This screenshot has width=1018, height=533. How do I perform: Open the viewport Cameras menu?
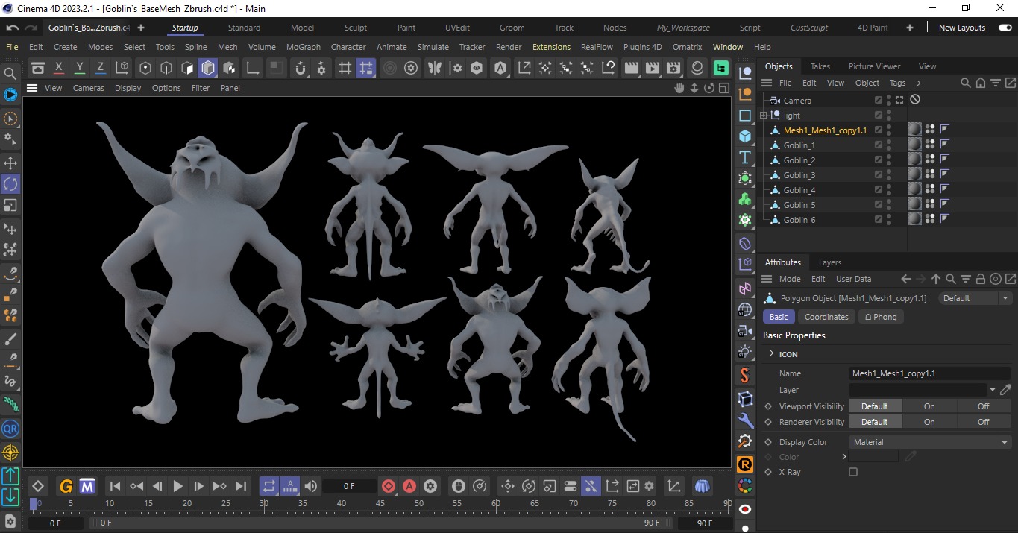(88, 87)
